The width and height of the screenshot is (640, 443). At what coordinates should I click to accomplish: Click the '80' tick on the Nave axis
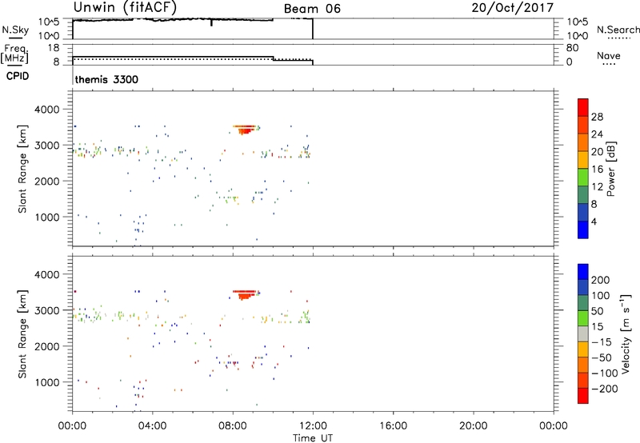pyautogui.click(x=572, y=48)
